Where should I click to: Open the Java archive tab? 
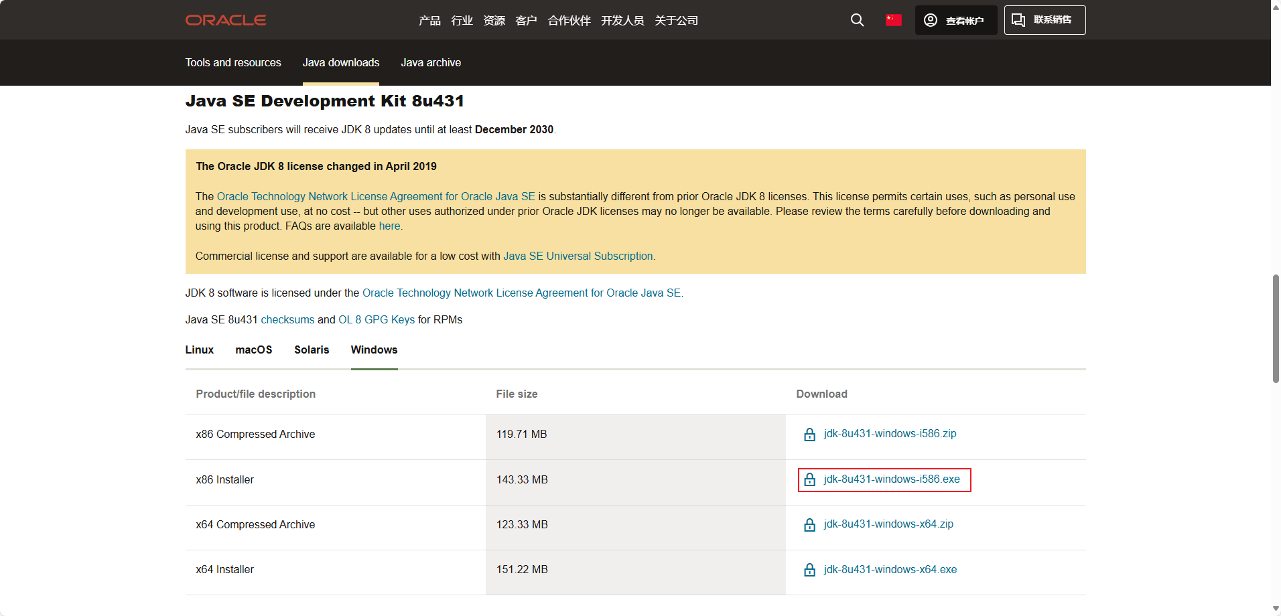tap(431, 63)
